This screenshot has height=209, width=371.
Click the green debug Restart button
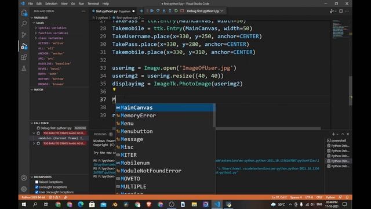(176, 11)
